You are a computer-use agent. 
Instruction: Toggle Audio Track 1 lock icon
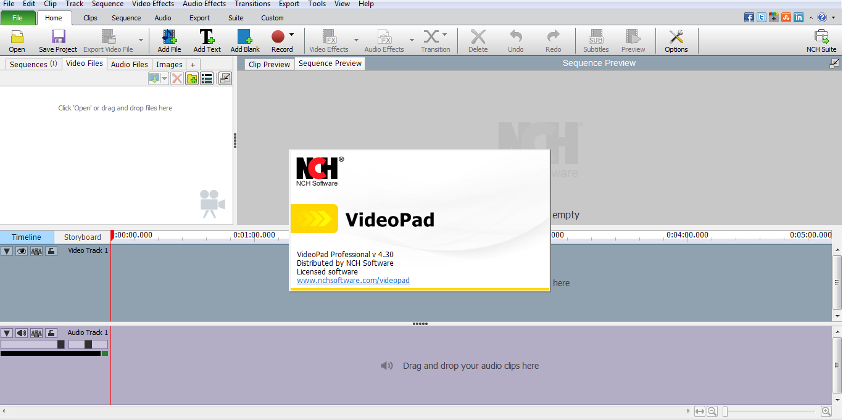click(51, 333)
